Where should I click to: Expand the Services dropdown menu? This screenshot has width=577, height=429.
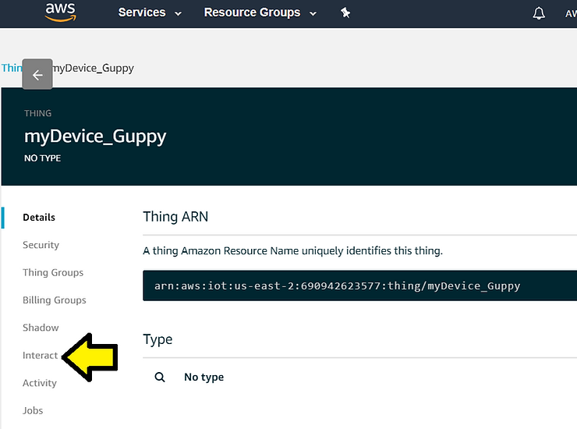point(150,13)
